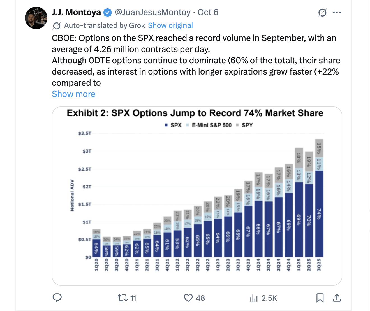Click the SPX legend color square
370x311 pixels.
166,125
